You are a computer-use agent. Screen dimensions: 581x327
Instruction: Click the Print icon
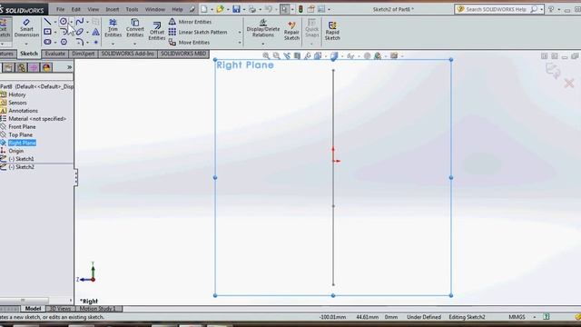tap(252, 9)
